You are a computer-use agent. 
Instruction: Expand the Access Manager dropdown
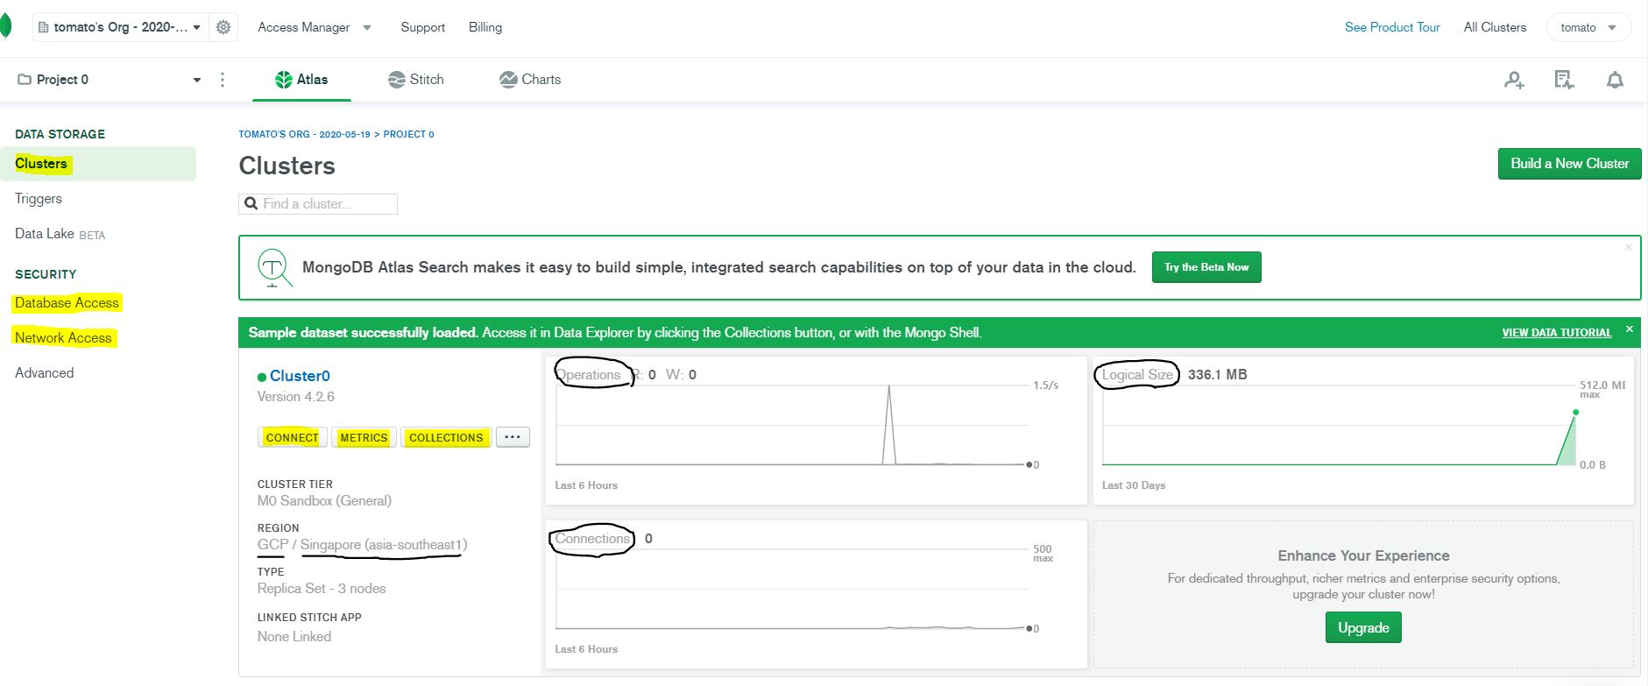[x=315, y=27]
